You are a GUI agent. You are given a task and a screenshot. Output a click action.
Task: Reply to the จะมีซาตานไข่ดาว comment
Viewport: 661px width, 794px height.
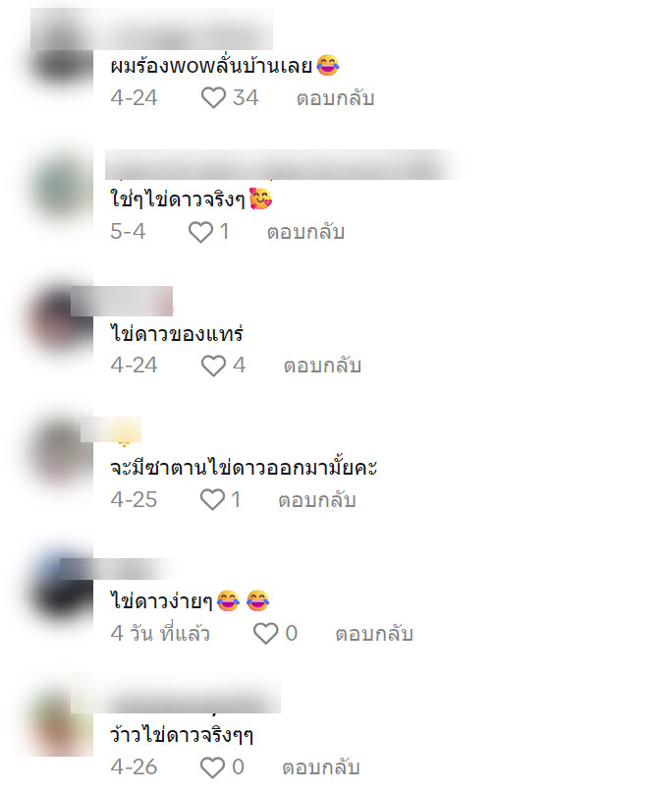point(317,500)
